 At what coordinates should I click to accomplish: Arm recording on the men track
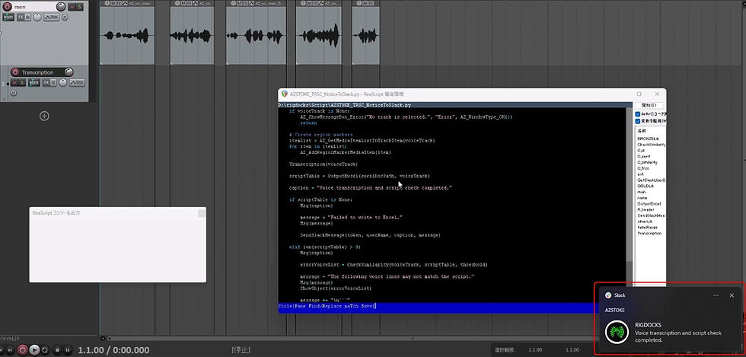[7, 7]
